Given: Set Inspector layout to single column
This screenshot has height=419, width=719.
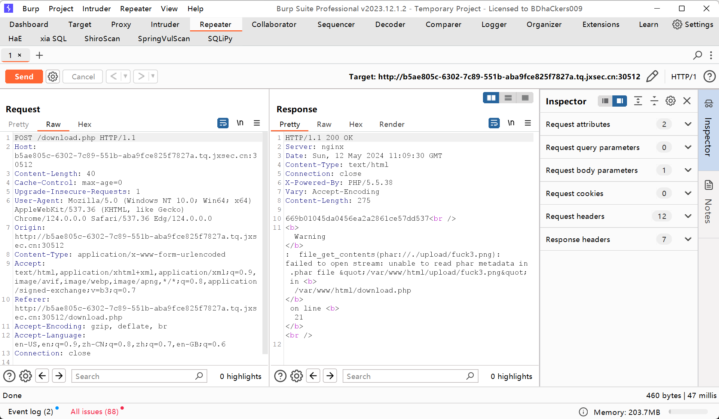Looking at the screenshot, I should point(605,101).
